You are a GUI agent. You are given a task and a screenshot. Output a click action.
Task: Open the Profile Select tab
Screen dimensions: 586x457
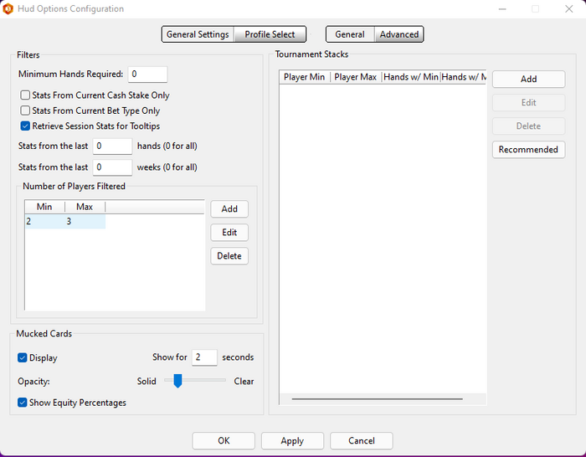[x=270, y=34]
